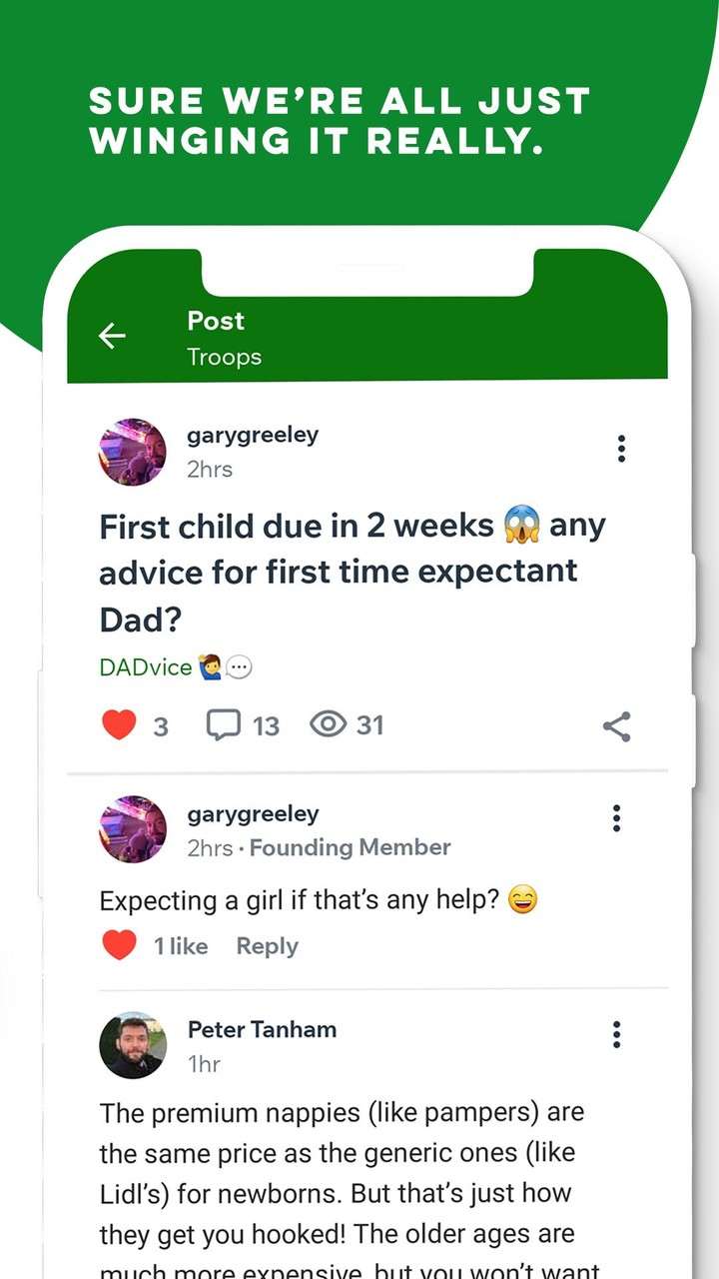This screenshot has height=1279, width=719.
Task: Reply to garygreeley's comment
Action: [x=267, y=946]
